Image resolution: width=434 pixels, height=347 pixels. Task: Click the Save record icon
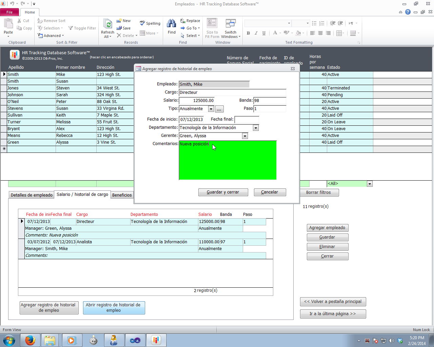pos(119,28)
